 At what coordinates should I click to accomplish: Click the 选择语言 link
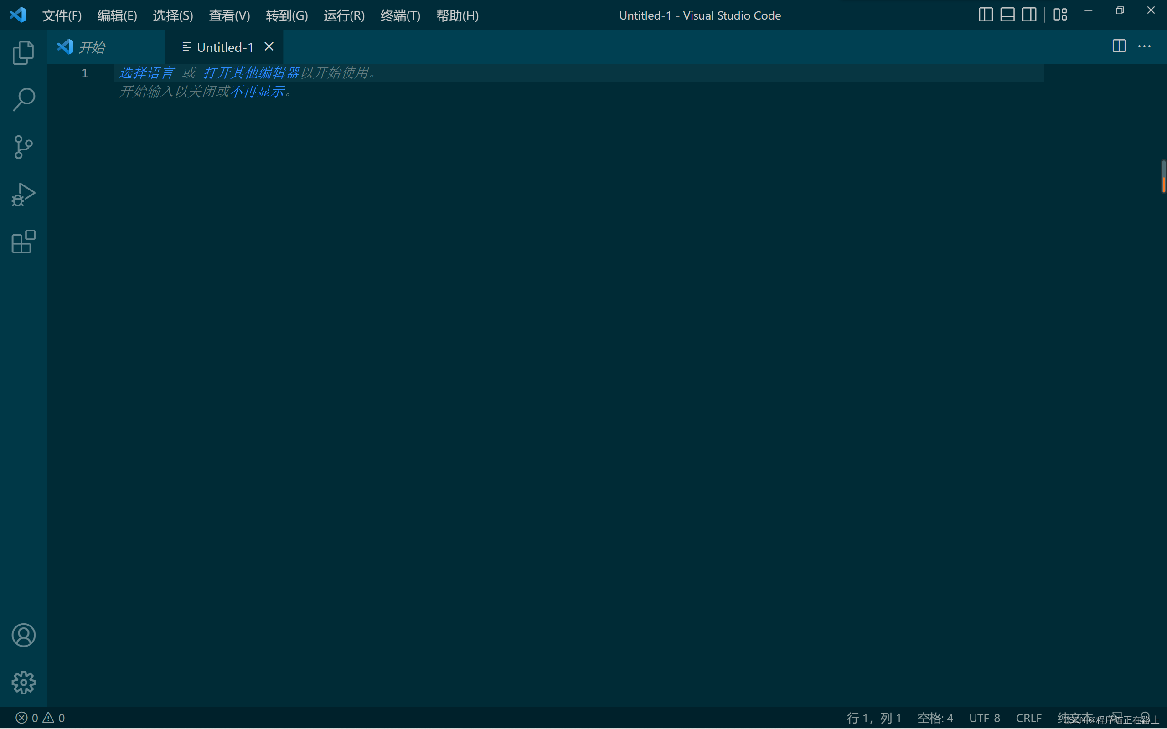click(x=147, y=73)
